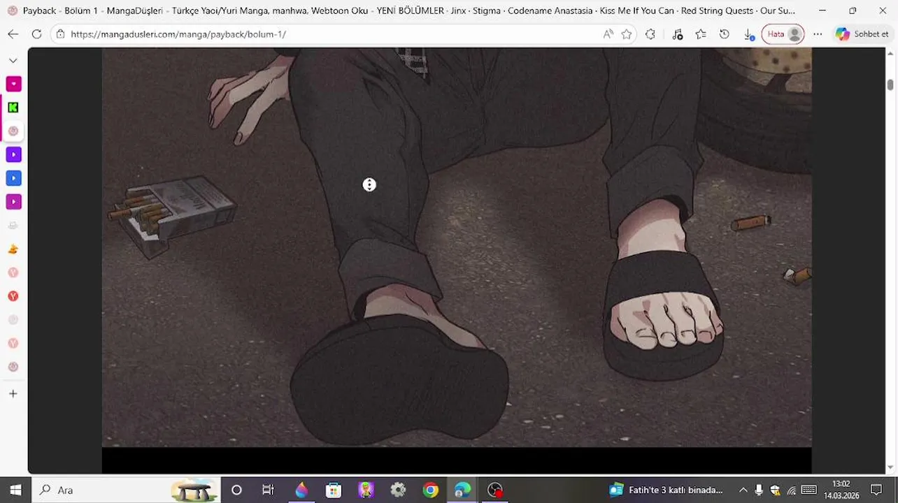Click the auto-scroll cursor marker on page
Image resolution: width=898 pixels, height=503 pixels.
pyautogui.click(x=369, y=184)
